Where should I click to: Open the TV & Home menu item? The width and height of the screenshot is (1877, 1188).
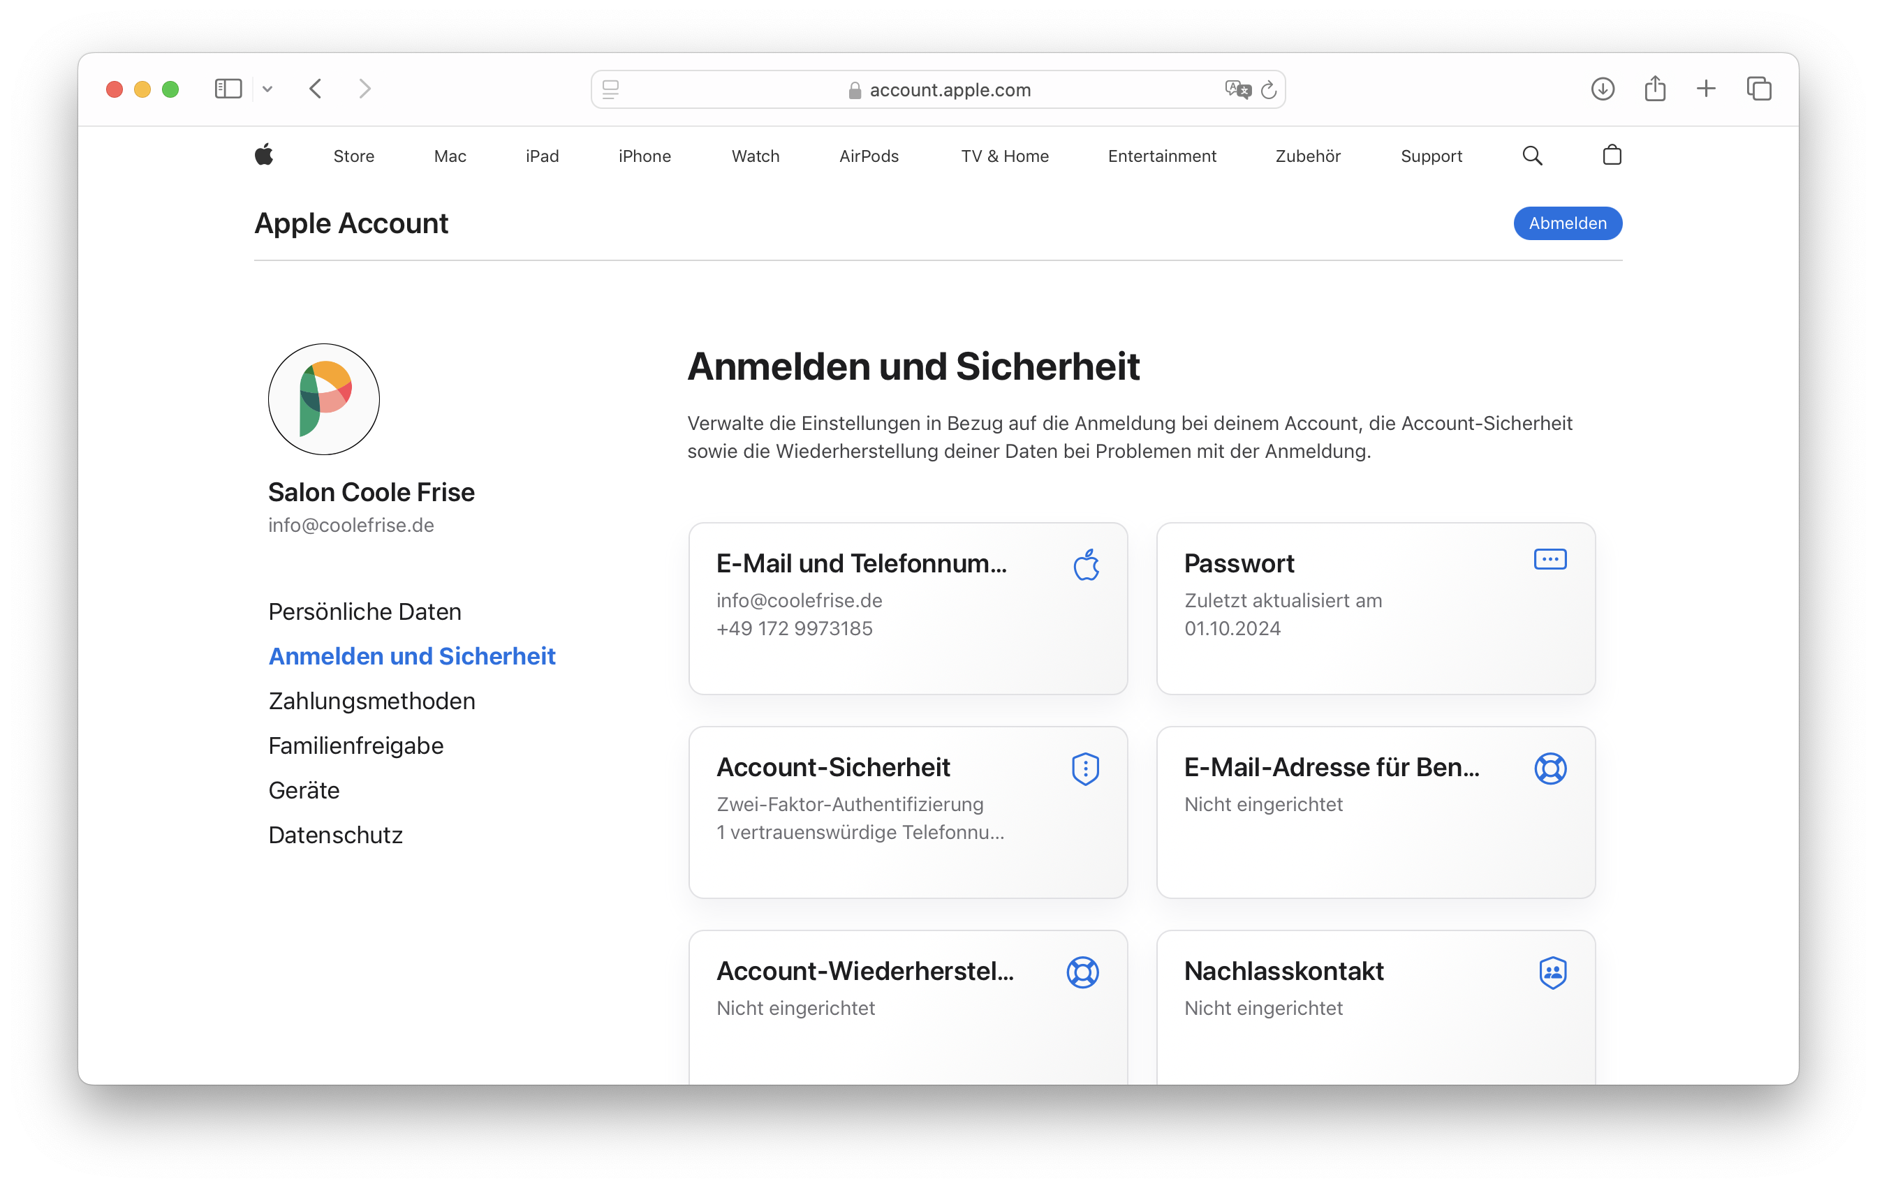[1004, 156]
